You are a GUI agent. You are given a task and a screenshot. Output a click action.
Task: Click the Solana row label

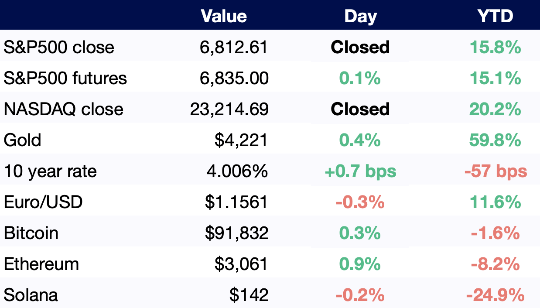pos(31,295)
